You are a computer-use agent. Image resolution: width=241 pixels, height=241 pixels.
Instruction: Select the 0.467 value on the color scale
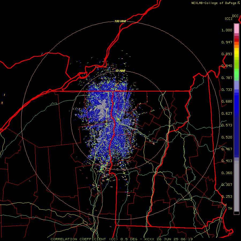point(227,149)
